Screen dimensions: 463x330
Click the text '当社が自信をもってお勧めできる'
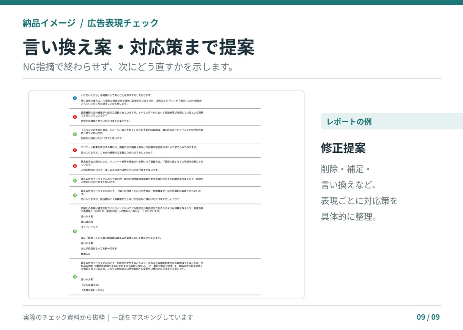(x=99, y=249)
